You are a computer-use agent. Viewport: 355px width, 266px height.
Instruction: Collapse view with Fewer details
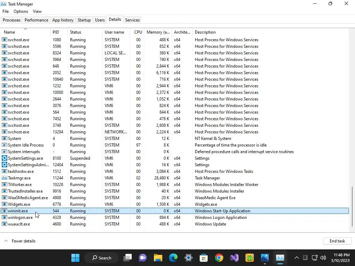pyautogui.click(x=20, y=241)
